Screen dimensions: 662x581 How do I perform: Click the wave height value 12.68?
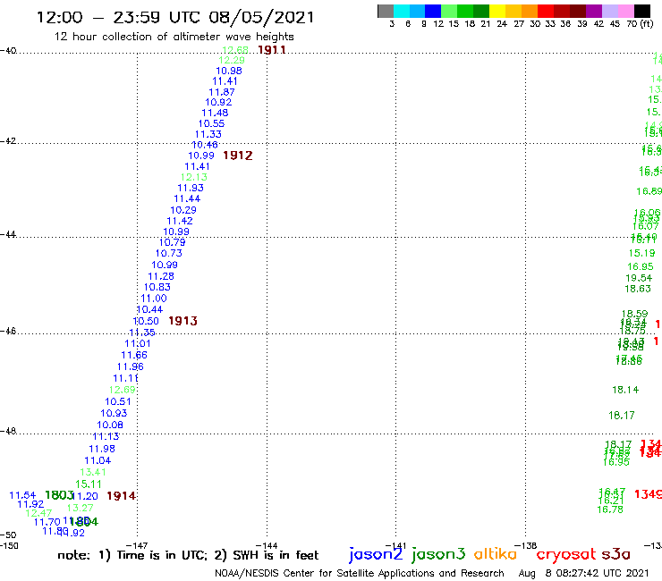click(235, 50)
